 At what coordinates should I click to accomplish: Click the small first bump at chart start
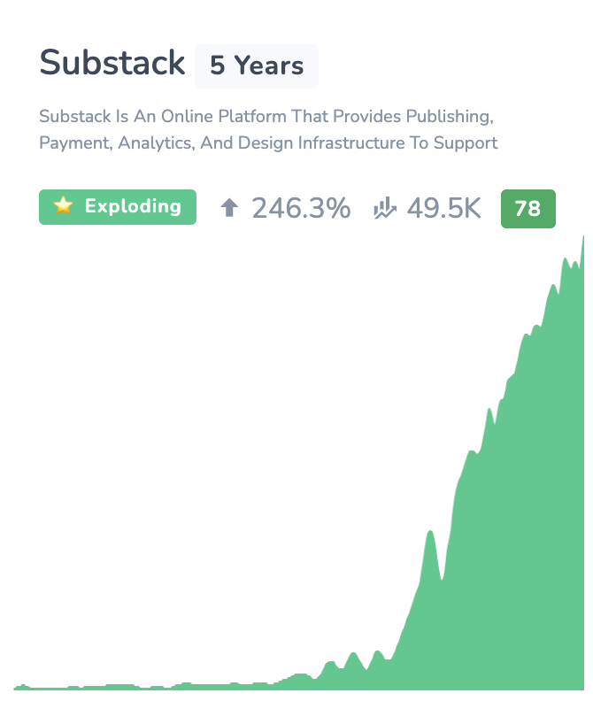click(22, 686)
